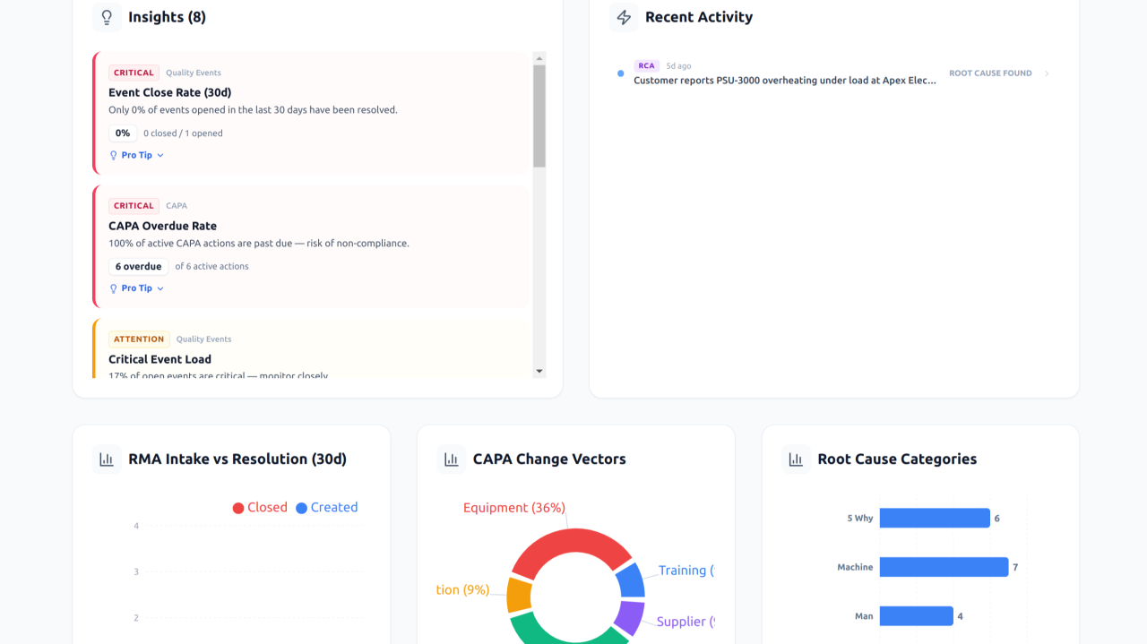The width and height of the screenshot is (1147, 644).
Task: Toggle the Closed series in chart legend
Action: (260, 508)
